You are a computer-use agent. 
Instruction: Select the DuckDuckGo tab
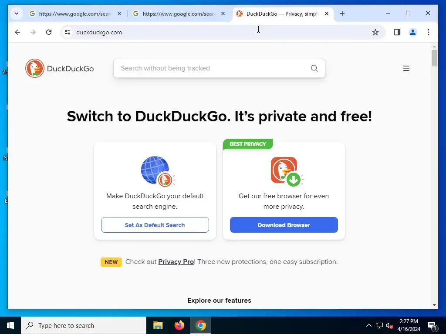tap(283, 13)
